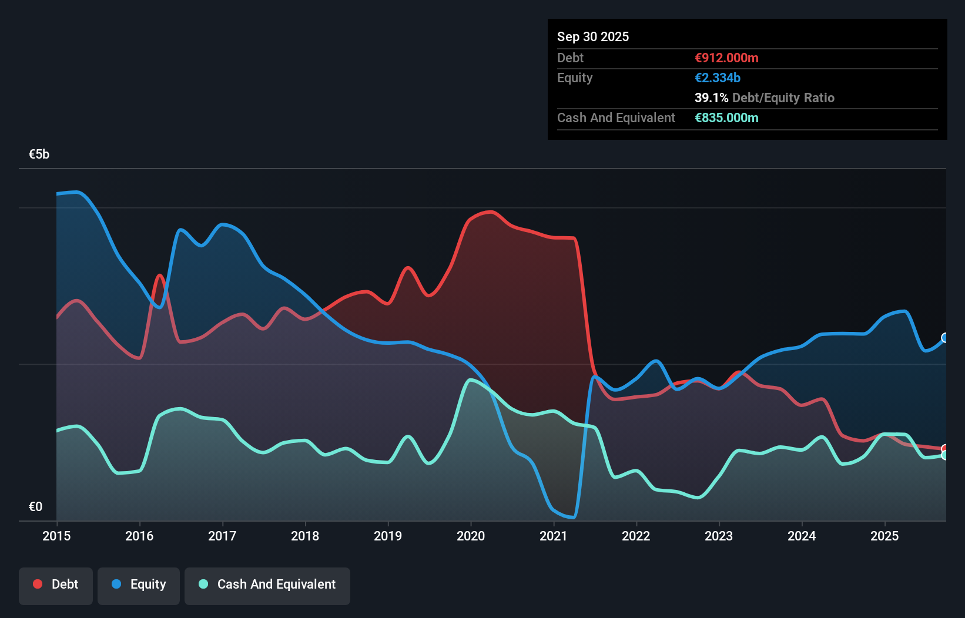Click the 2023 x-axis label
Viewport: 965px width, 618px height.
tap(719, 536)
